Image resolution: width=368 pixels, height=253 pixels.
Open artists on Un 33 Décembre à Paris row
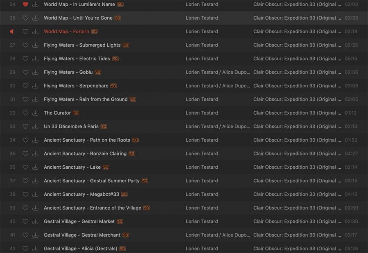pos(218,126)
